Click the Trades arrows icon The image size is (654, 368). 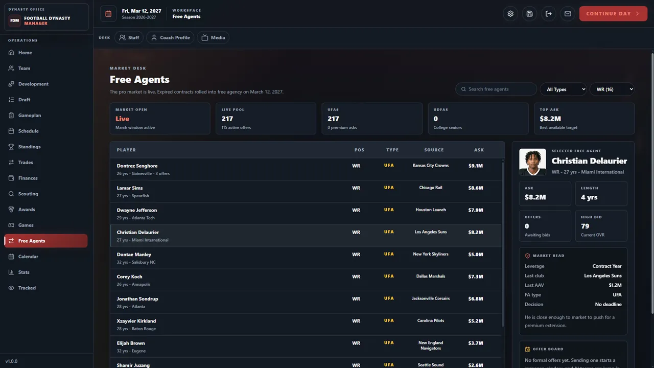click(x=11, y=162)
